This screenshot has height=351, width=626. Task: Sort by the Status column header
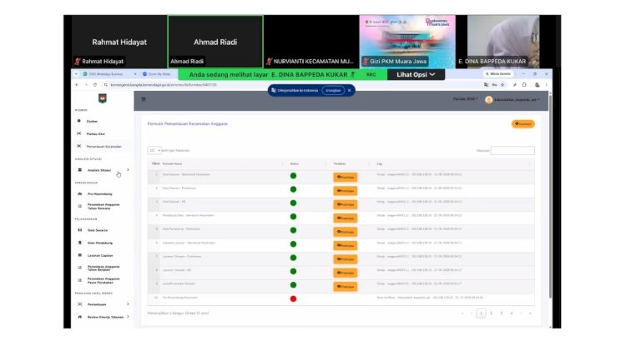click(x=295, y=164)
